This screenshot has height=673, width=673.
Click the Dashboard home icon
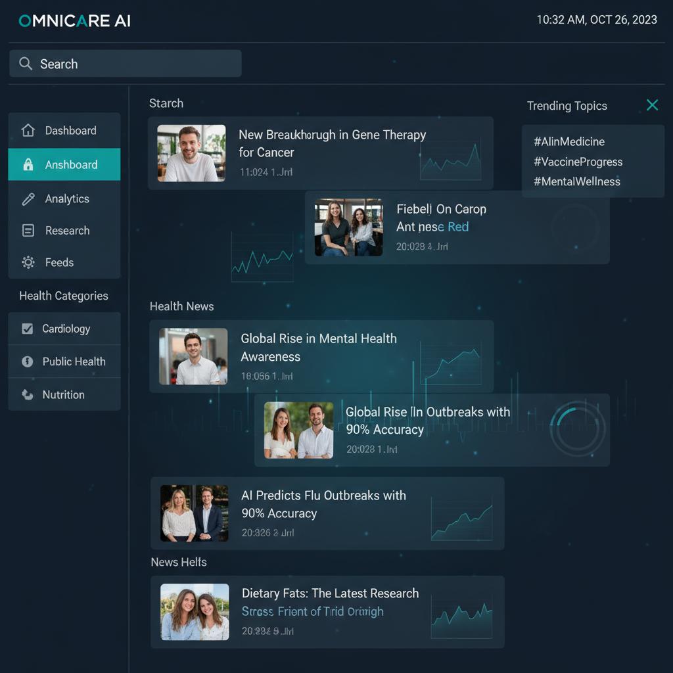pos(28,130)
